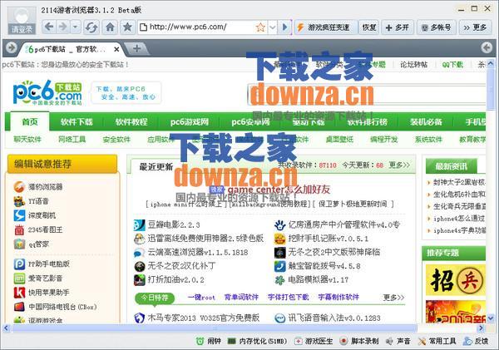Open the navigation history dropdown arrow
499x350 pixels.
point(75,27)
